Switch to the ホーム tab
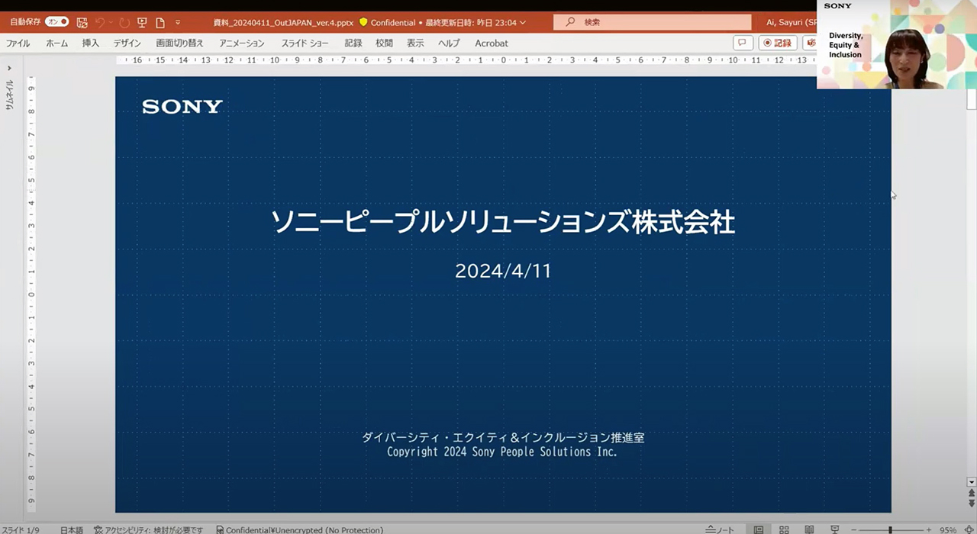 [x=57, y=43]
